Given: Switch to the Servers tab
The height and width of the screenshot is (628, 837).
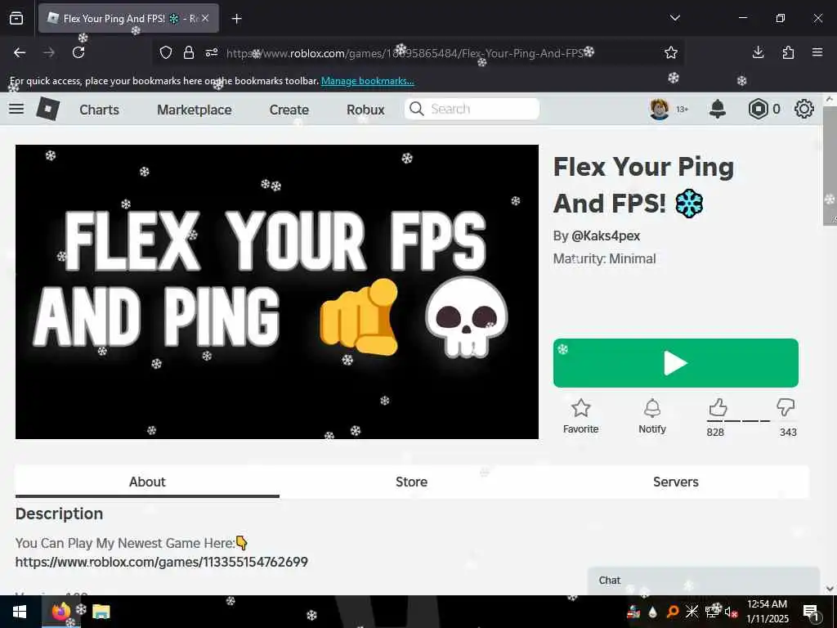Looking at the screenshot, I should pyautogui.click(x=676, y=482).
